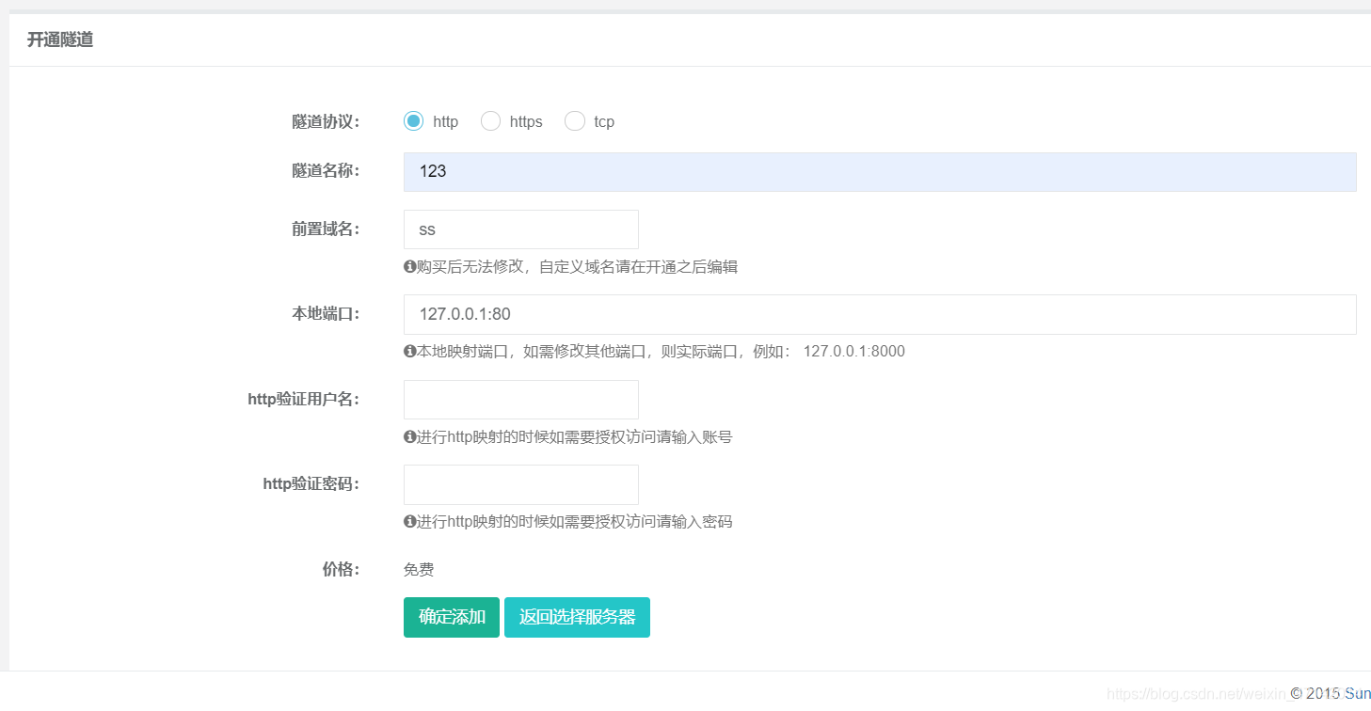This screenshot has width=1371, height=711.
Task: Select the https tunnel protocol option
Action: point(490,121)
